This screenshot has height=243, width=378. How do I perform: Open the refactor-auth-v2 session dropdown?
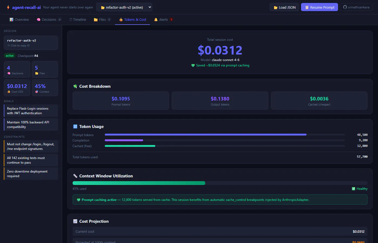pyautogui.click(x=124, y=7)
